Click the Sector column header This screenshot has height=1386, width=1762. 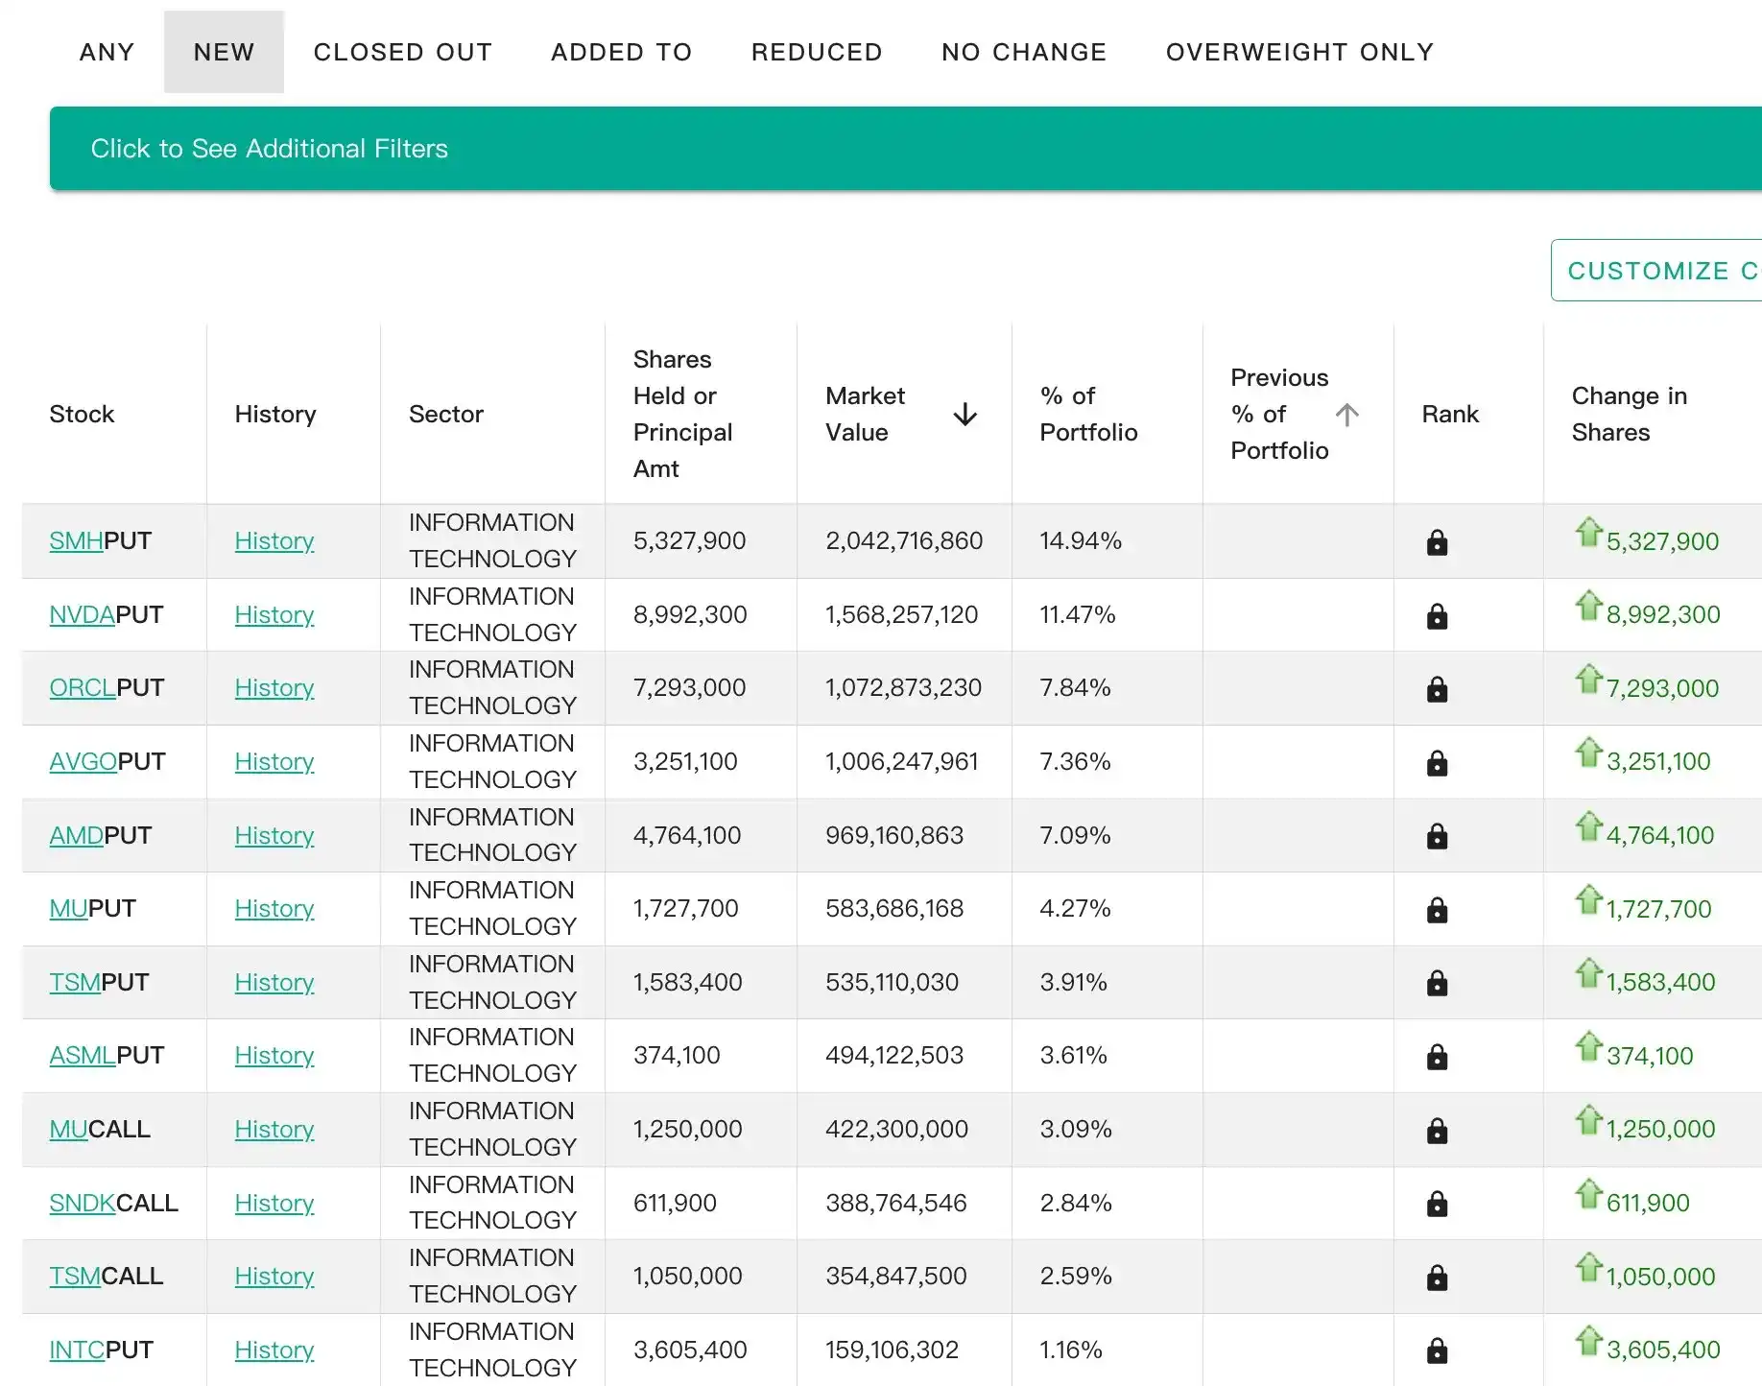(446, 415)
